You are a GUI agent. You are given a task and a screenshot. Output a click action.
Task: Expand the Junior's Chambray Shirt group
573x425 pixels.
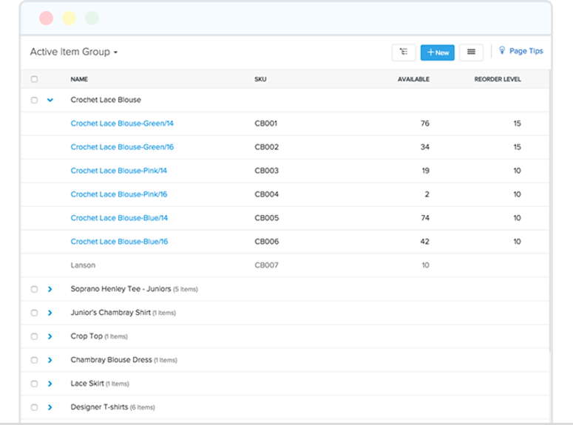tap(50, 313)
